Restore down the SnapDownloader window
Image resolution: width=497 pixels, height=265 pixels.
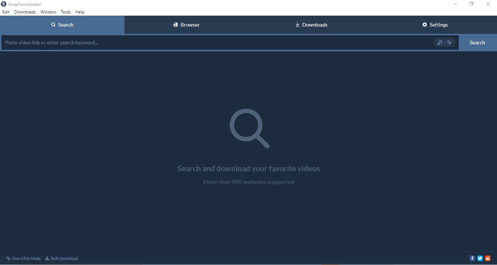(472, 4)
